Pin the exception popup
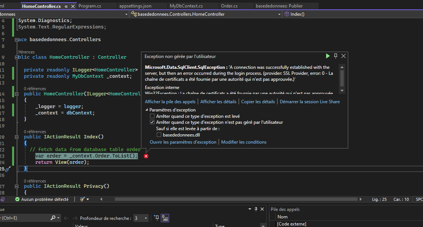The image size is (423, 227). coord(335,56)
